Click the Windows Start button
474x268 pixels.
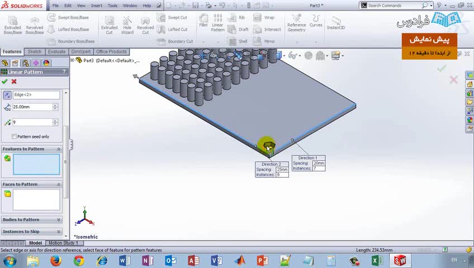click(10, 260)
